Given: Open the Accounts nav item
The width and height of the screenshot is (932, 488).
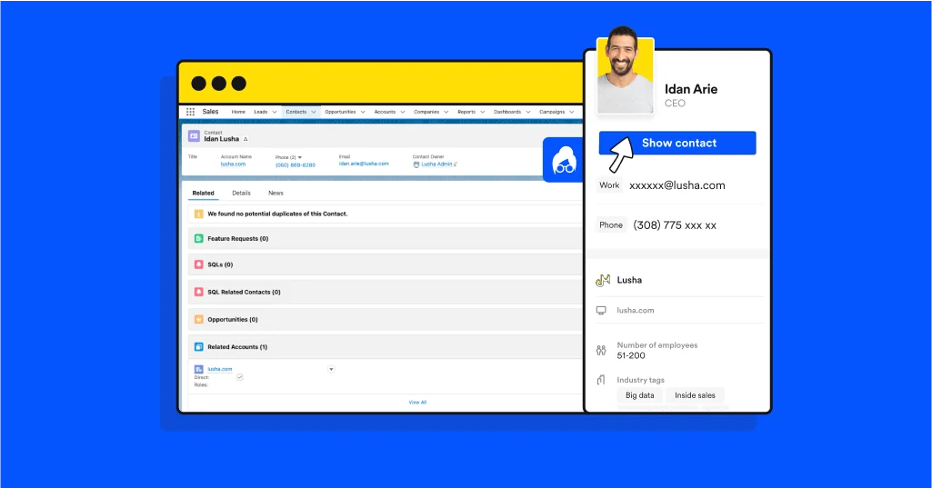Looking at the screenshot, I should (385, 112).
